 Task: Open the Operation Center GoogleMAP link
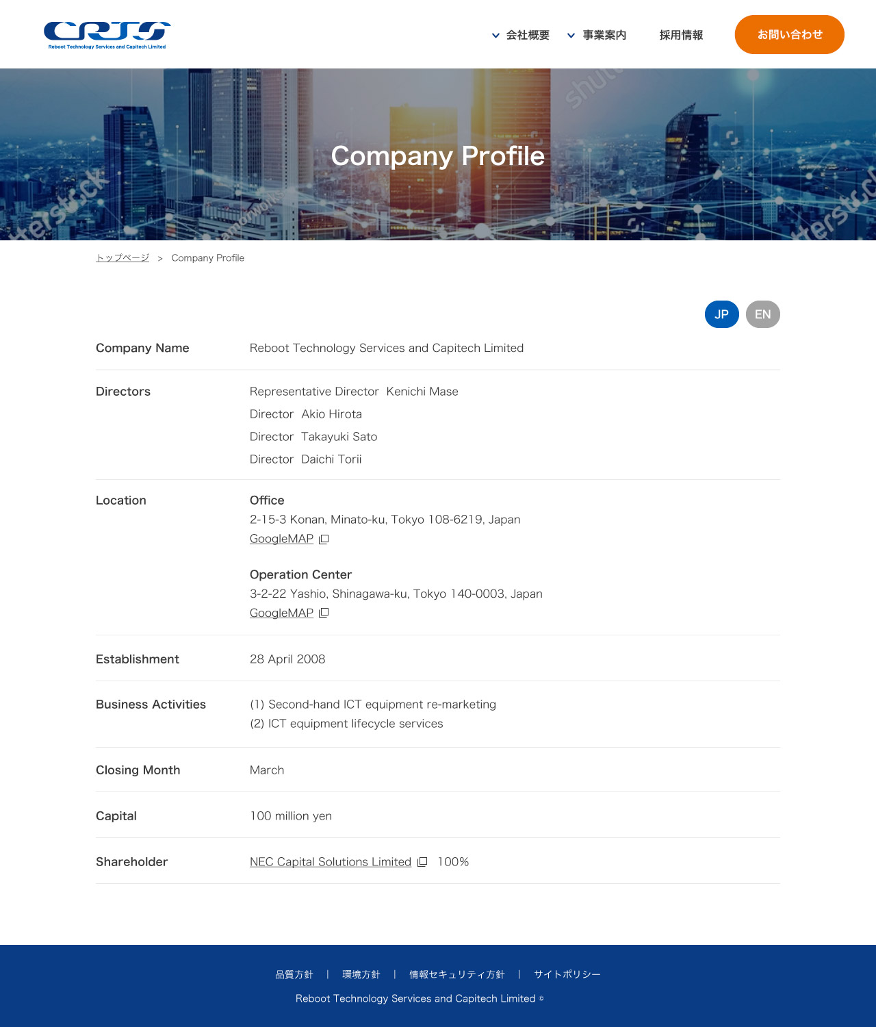click(x=281, y=613)
